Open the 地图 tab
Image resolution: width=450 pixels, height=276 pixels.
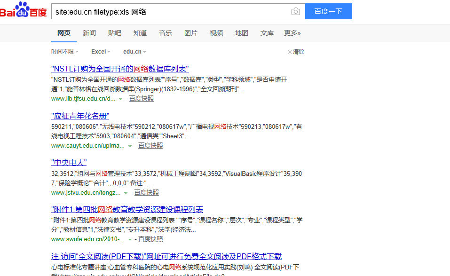tap(242, 33)
